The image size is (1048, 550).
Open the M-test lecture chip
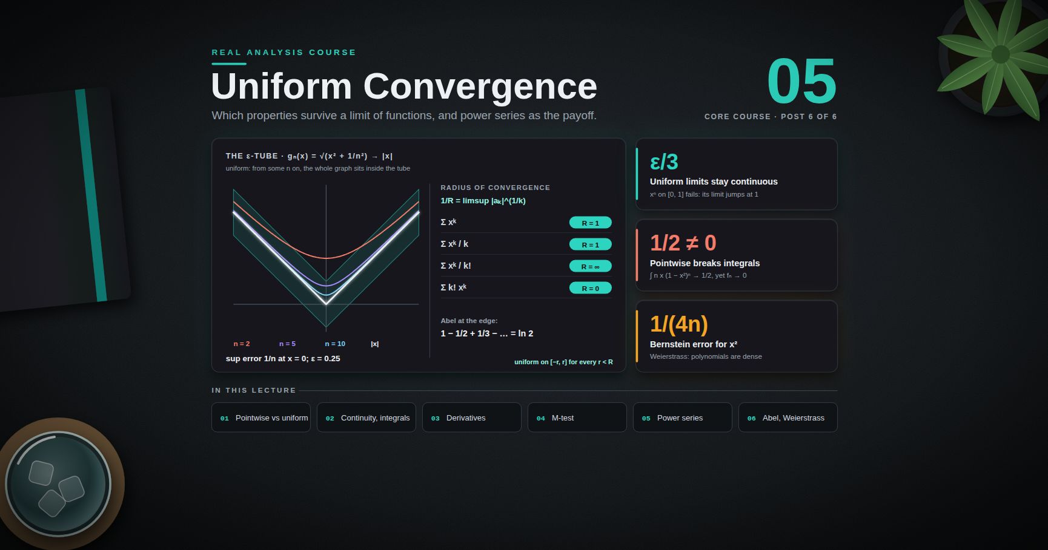pos(577,417)
